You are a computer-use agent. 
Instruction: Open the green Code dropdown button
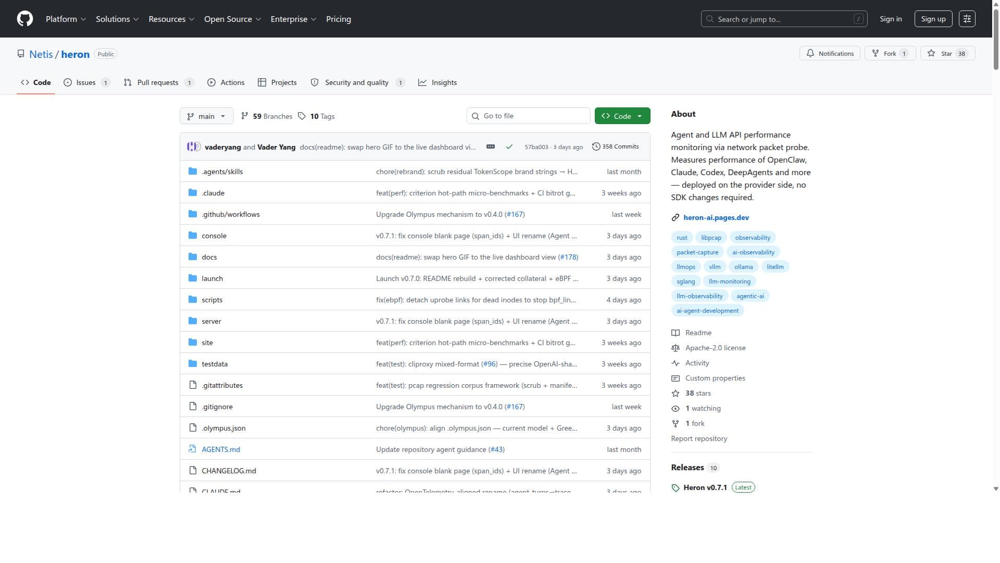pyautogui.click(x=622, y=116)
